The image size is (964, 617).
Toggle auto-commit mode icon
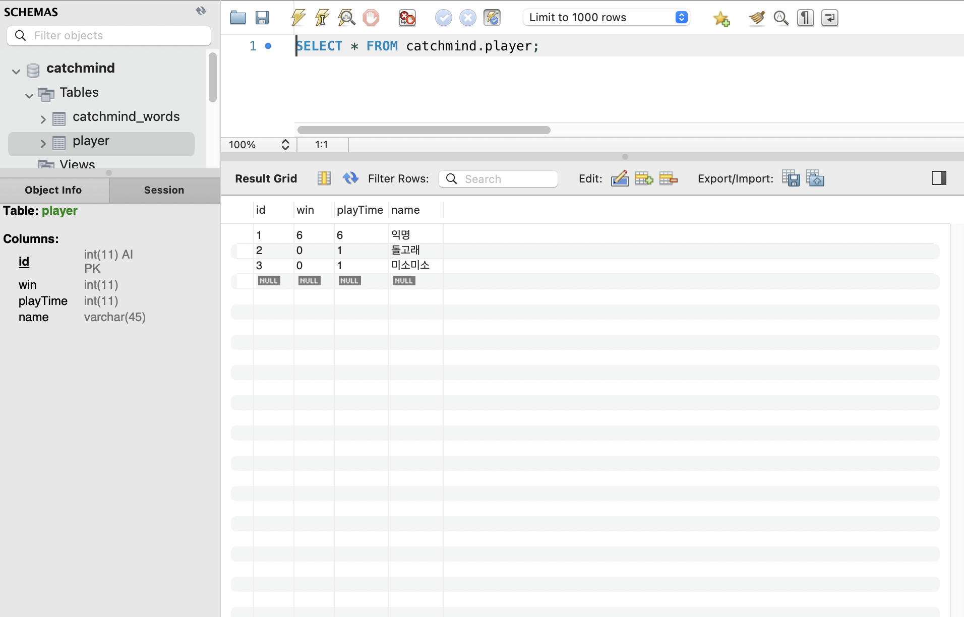coord(492,18)
